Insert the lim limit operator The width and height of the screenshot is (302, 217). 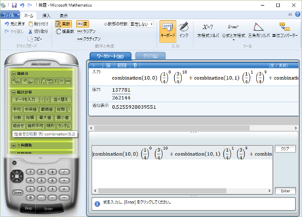pos(49,81)
